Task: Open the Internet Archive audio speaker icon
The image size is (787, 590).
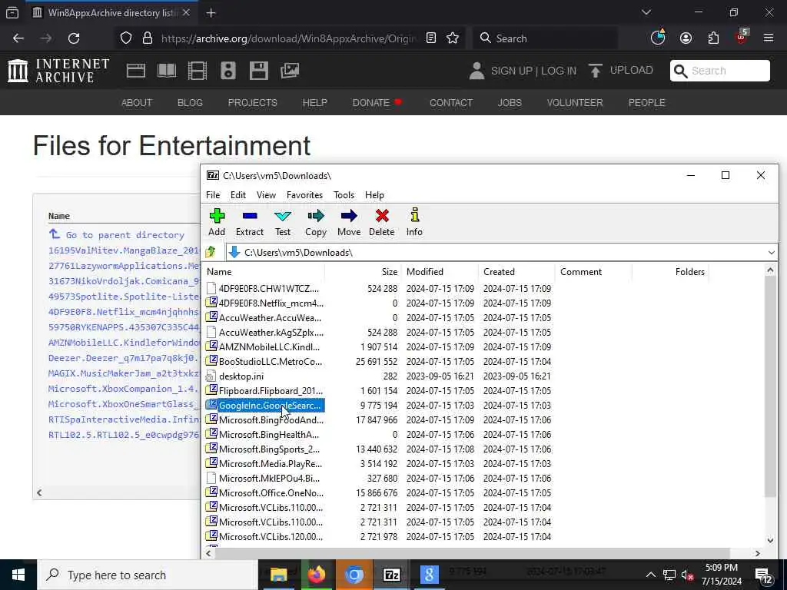Action: point(227,71)
